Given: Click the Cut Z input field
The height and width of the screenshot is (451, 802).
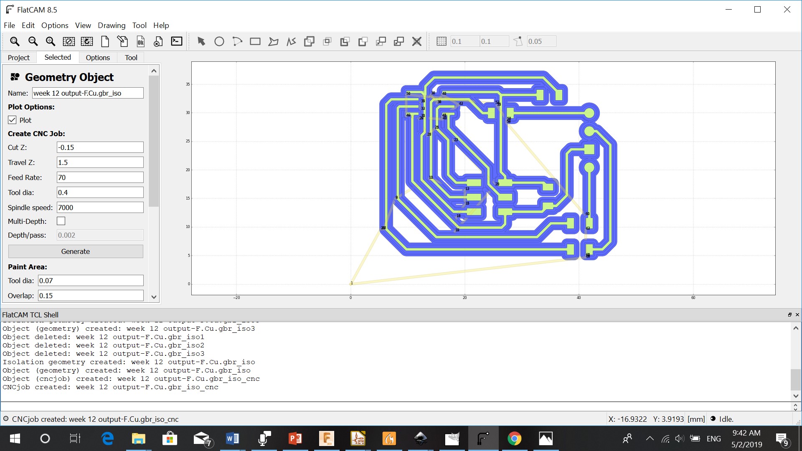Looking at the screenshot, I should click(100, 147).
